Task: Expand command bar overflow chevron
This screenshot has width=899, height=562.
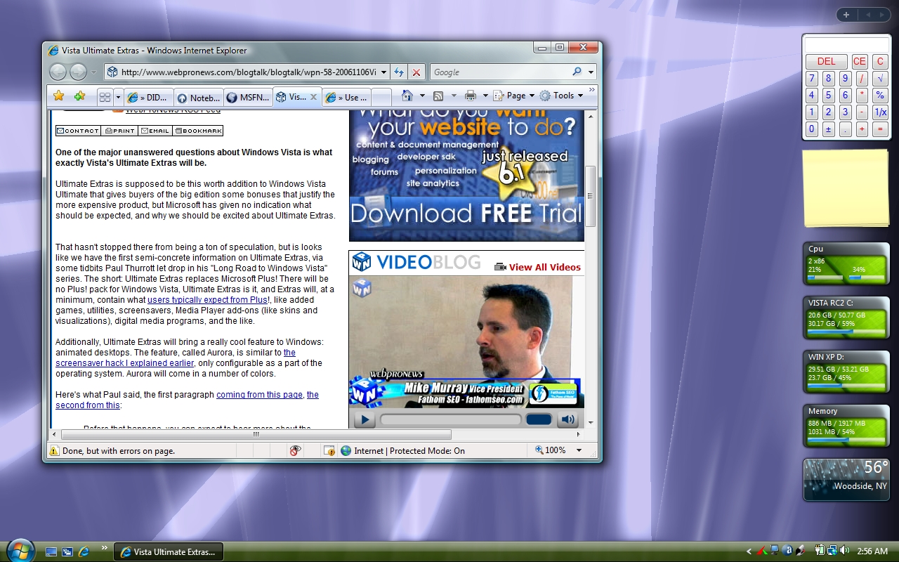Action: pyautogui.click(x=592, y=90)
